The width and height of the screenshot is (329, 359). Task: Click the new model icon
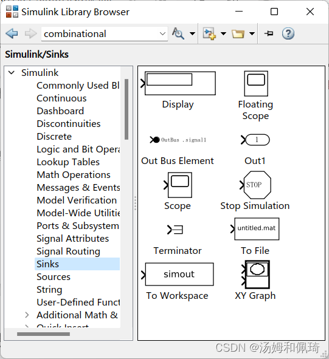pos(209,33)
